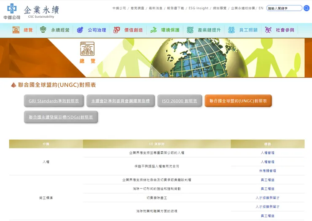Click the blue search magnifier icon
Screen dimensions: 312x221
click(307, 8)
